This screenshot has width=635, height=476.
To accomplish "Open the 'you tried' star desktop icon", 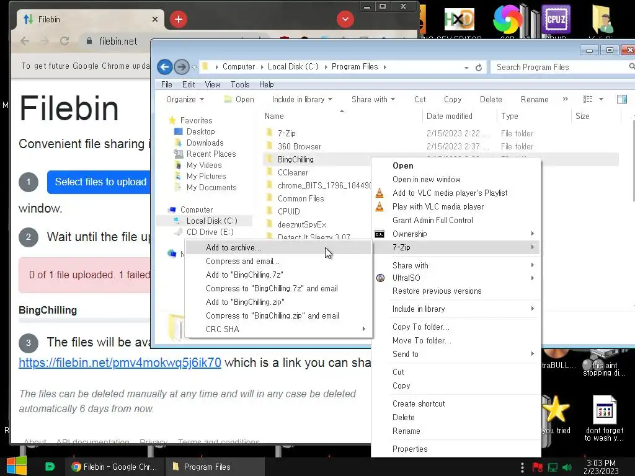I will pos(556,415).
